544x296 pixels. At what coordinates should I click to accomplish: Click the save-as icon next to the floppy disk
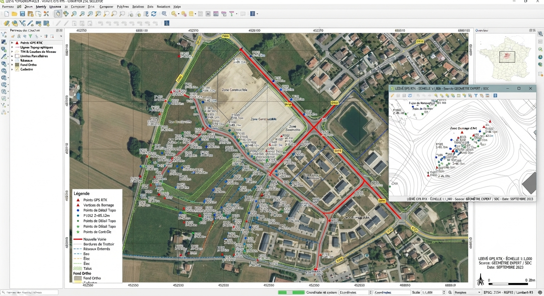[x=31, y=14]
